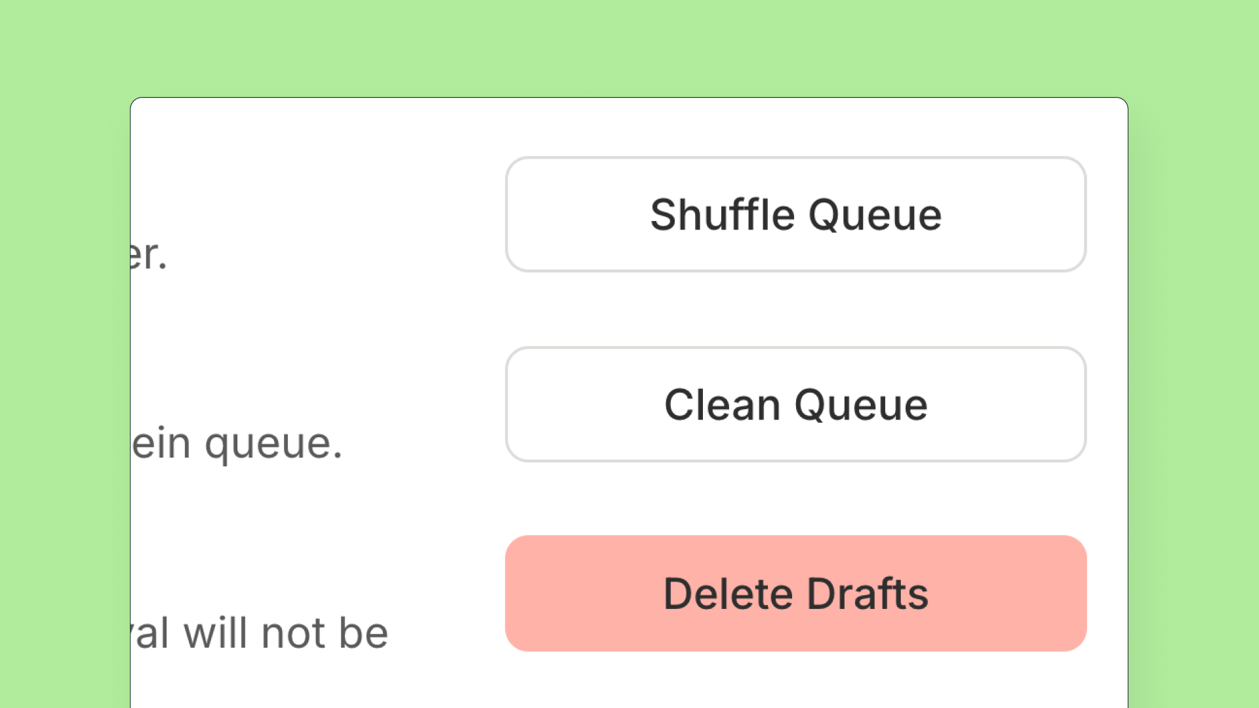Screen dimensions: 1259x708
Task: Click the Shuffle Queue button
Action: pos(795,214)
